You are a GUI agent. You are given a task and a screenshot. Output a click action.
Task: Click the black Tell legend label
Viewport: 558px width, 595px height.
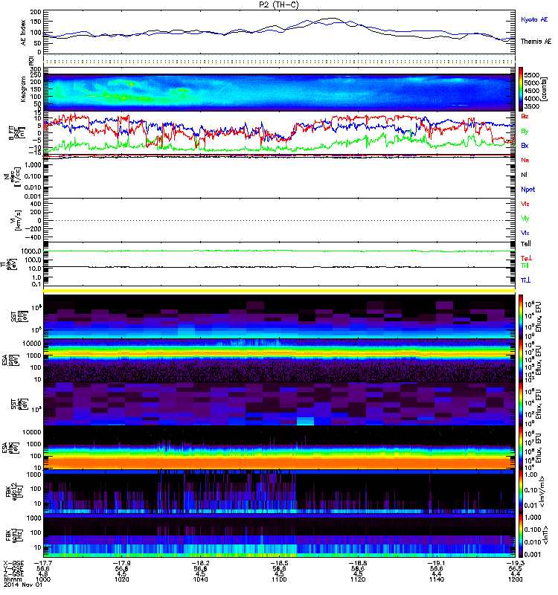click(x=525, y=244)
